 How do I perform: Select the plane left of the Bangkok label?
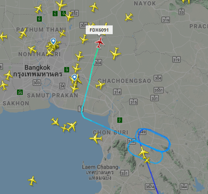8,75
